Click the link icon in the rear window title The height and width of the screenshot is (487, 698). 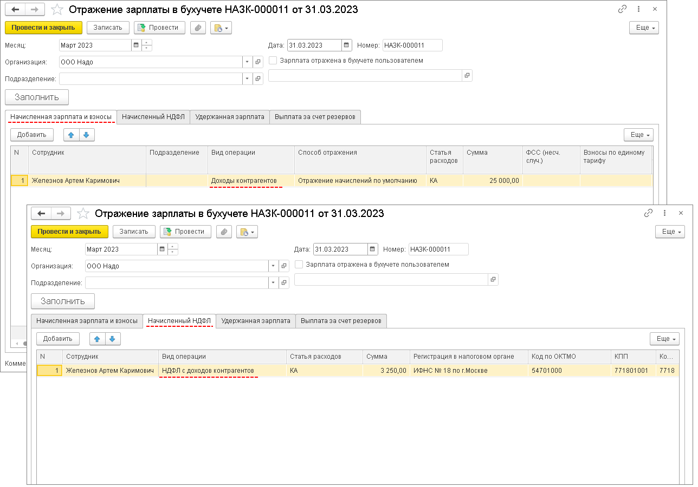(x=622, y=9)
